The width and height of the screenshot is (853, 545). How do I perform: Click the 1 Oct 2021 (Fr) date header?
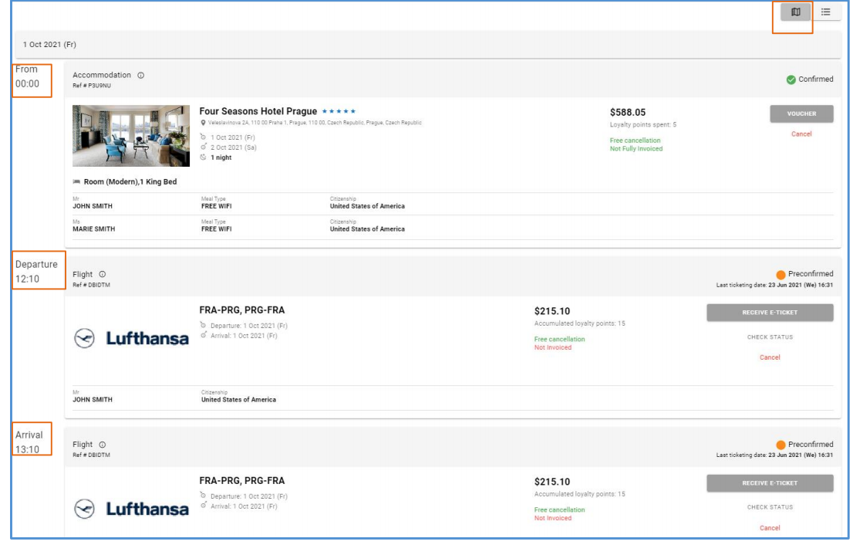click(50, 45)
